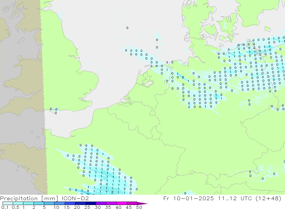Select the 5–10 mm light blue legend swatch

(x=49, y=203)
